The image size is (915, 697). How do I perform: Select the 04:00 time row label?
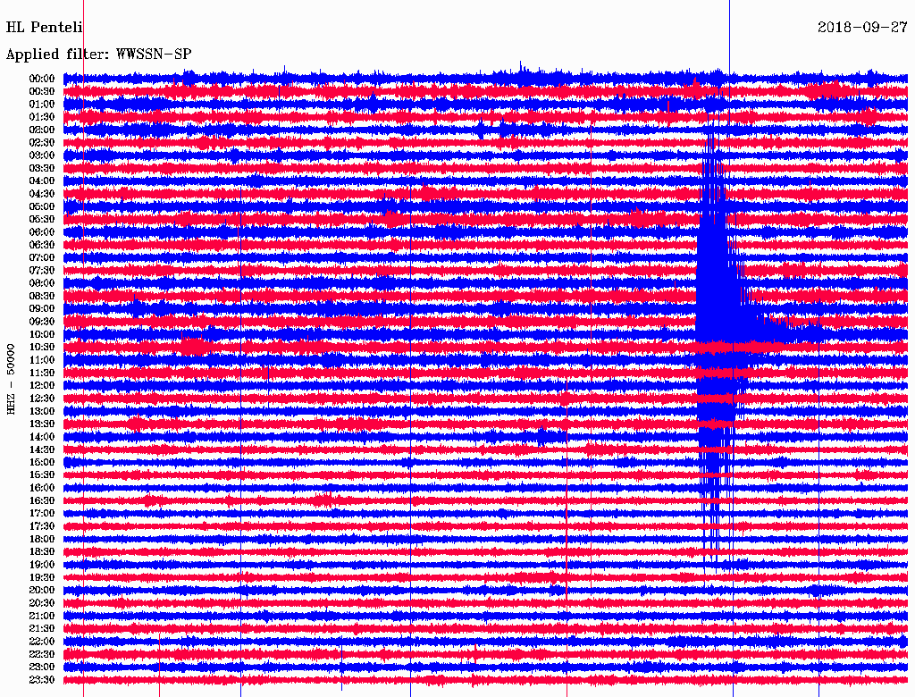(x=41, y=181)
